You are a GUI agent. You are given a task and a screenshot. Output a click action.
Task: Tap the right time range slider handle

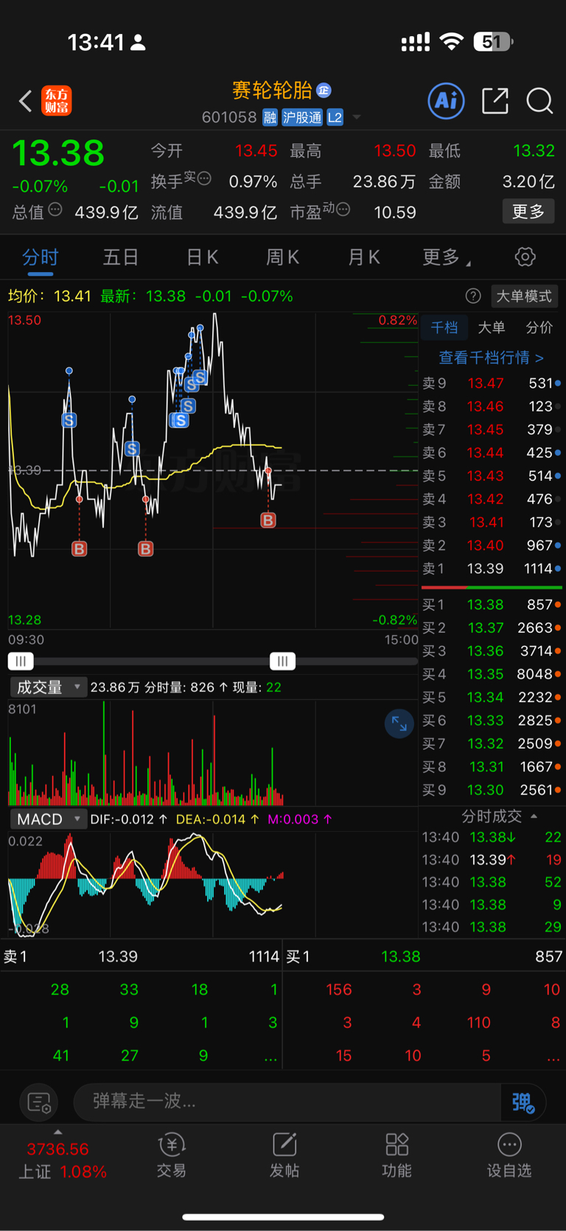click(x=282, y=661)
